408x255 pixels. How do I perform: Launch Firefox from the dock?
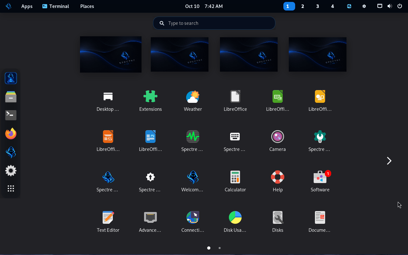11,134
